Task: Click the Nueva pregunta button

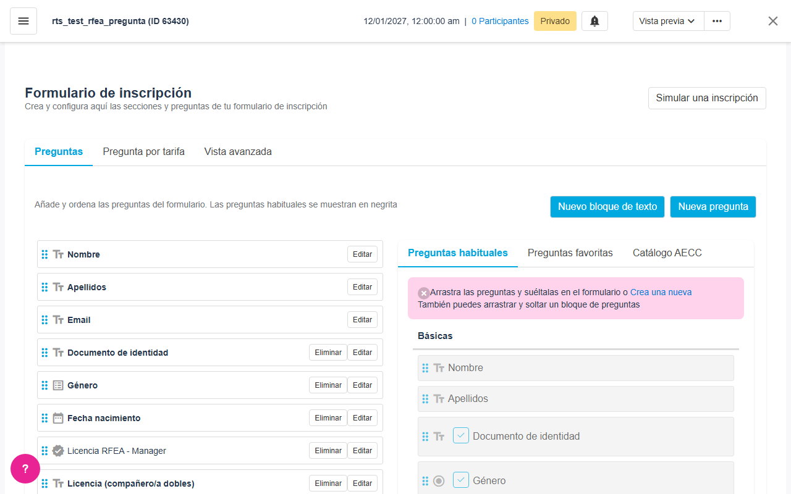Action: (713, 207)
